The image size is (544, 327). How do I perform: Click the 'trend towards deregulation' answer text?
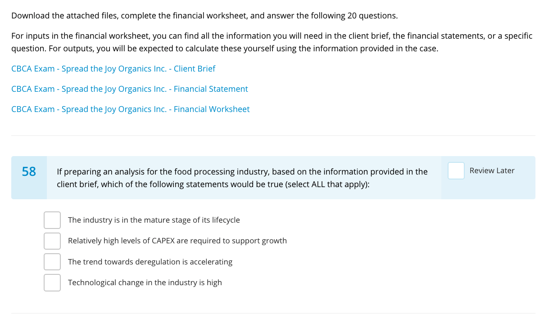150,262
